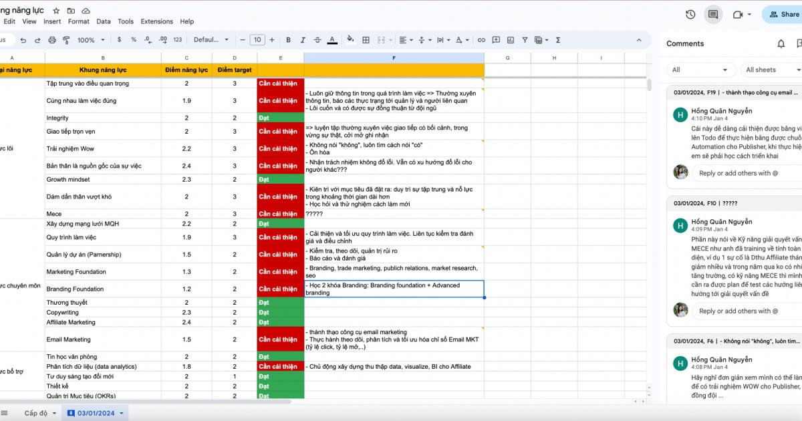Image resolution: width=802 pixels, height=421 pixels.
Task: Open vertical align dropdown
Action: 423,40
